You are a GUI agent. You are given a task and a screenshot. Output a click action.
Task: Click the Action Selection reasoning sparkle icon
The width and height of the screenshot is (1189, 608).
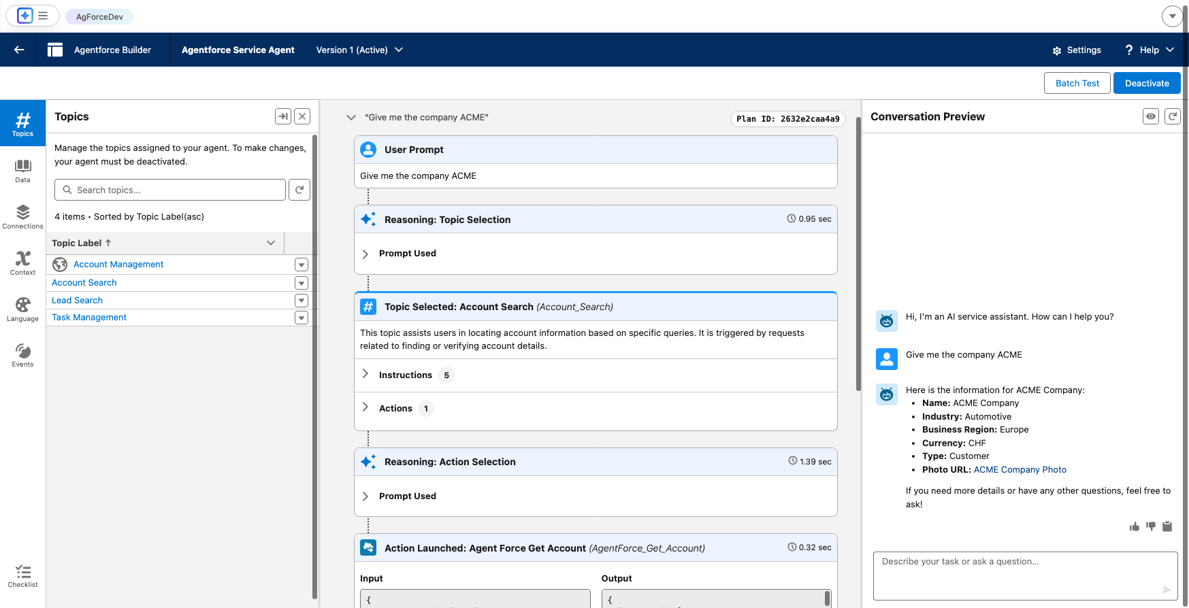click(368, 462)
